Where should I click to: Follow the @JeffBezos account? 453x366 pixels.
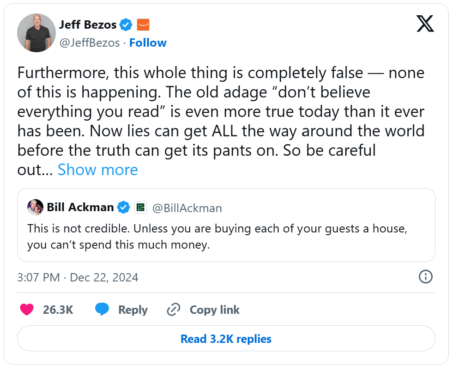pyautogui.click(x=148, y=43)
